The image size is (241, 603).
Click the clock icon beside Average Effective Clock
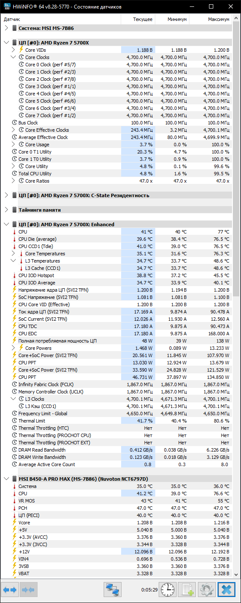[15, 137]
